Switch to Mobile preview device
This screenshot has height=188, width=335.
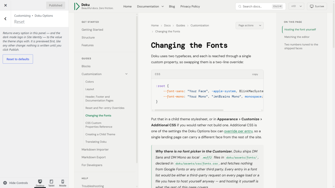[x=62, y=183]
